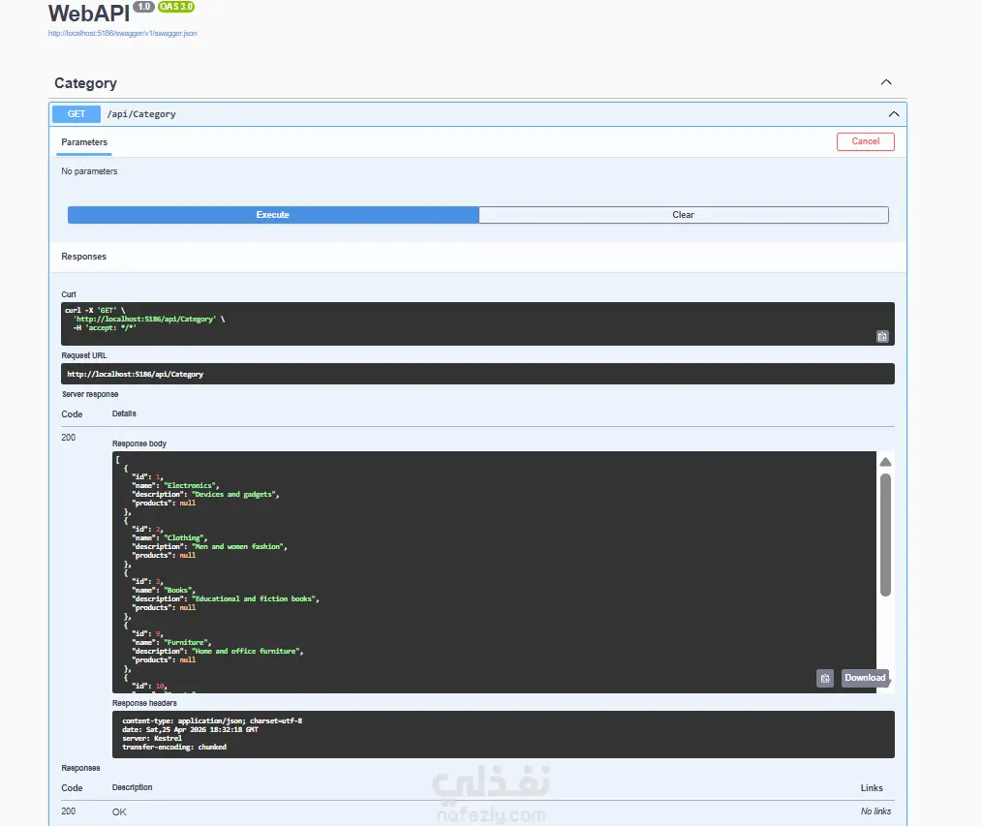Click the Category section heading
The image size is (982, 826).
(86, 83)
